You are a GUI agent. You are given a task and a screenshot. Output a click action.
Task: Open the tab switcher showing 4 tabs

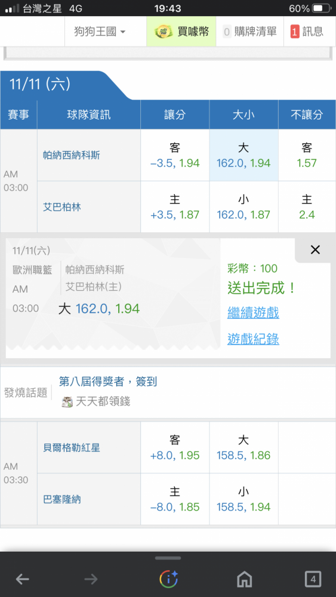tap(313, 580)
